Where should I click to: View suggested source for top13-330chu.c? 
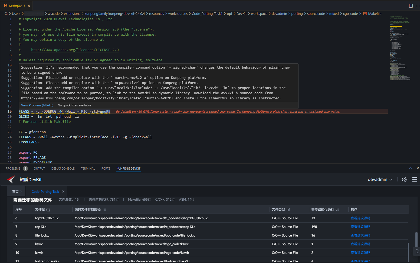360,218
